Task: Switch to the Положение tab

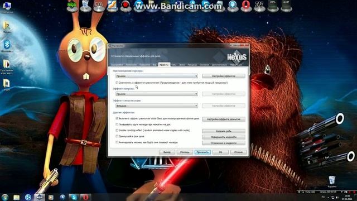Action: 131,65
